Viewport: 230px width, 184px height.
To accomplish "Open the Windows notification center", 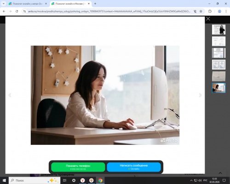I will 224,180.
